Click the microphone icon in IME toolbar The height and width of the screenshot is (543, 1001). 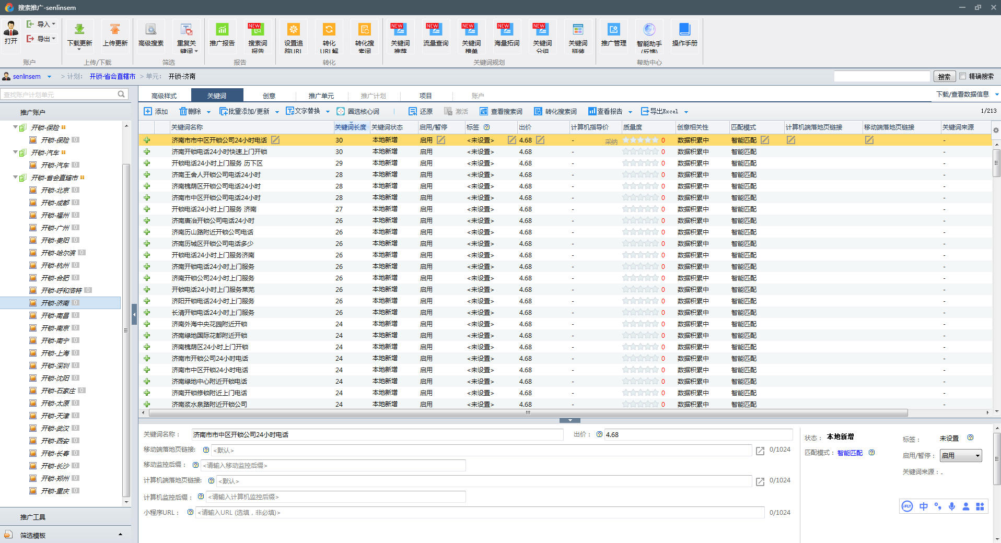[952, 506]
